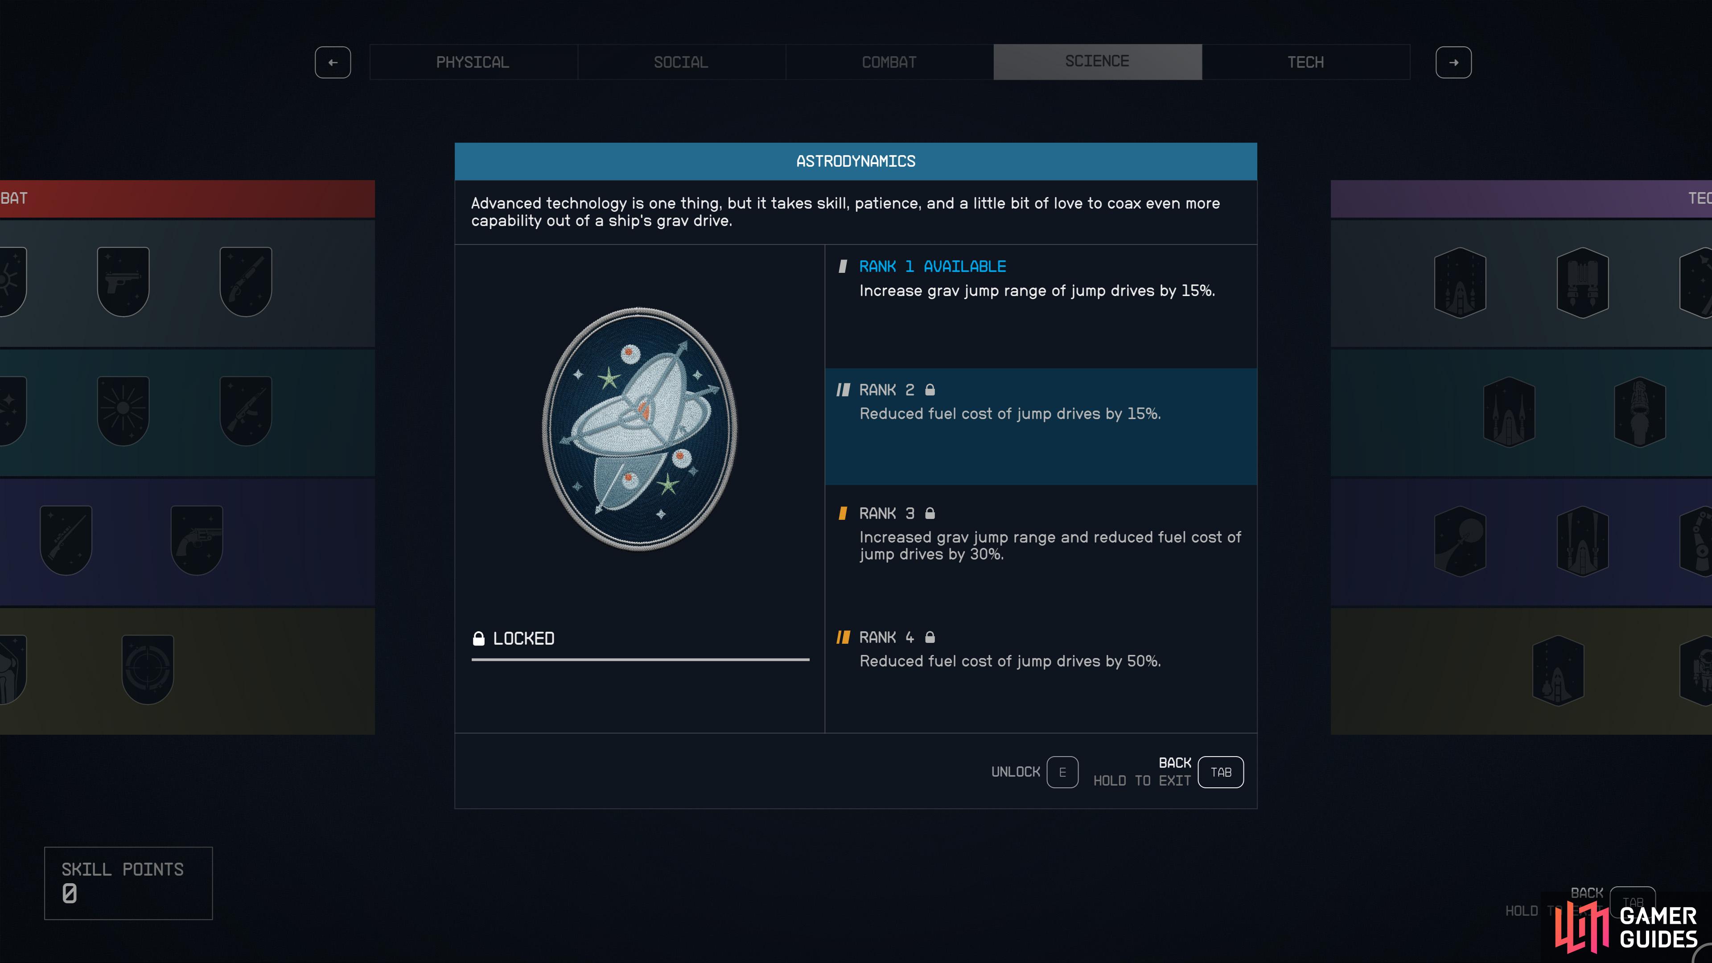Viewport: 1712px width, 963px height.
Task: Click the Back TAB key button
Action: click(1221, 772)
